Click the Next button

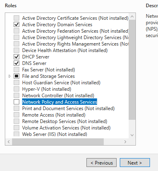click(x=135, y=163)
